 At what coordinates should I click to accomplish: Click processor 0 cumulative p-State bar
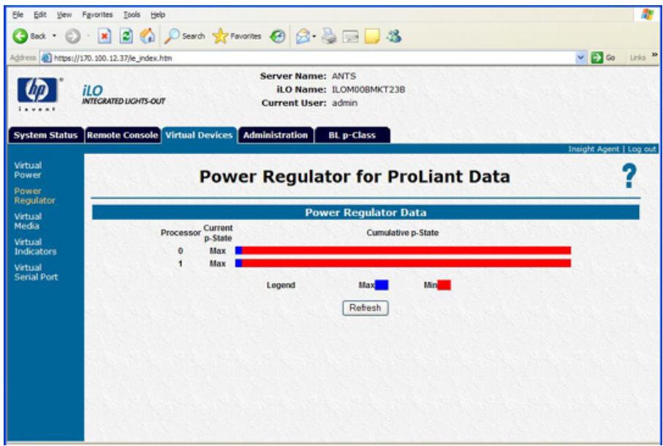(x=403, y=251)
